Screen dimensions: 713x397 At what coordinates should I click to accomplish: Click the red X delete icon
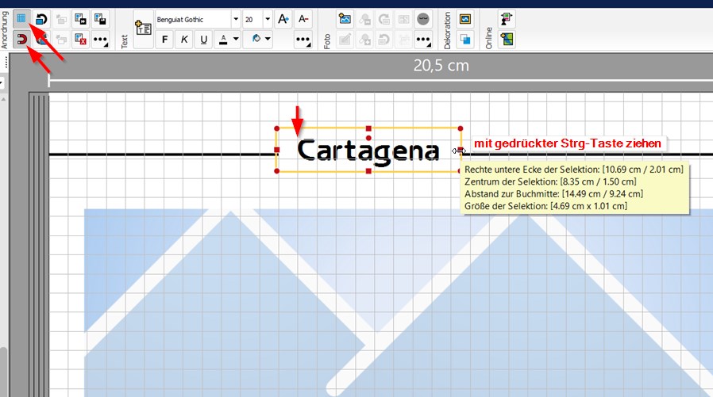click(80, 39)
